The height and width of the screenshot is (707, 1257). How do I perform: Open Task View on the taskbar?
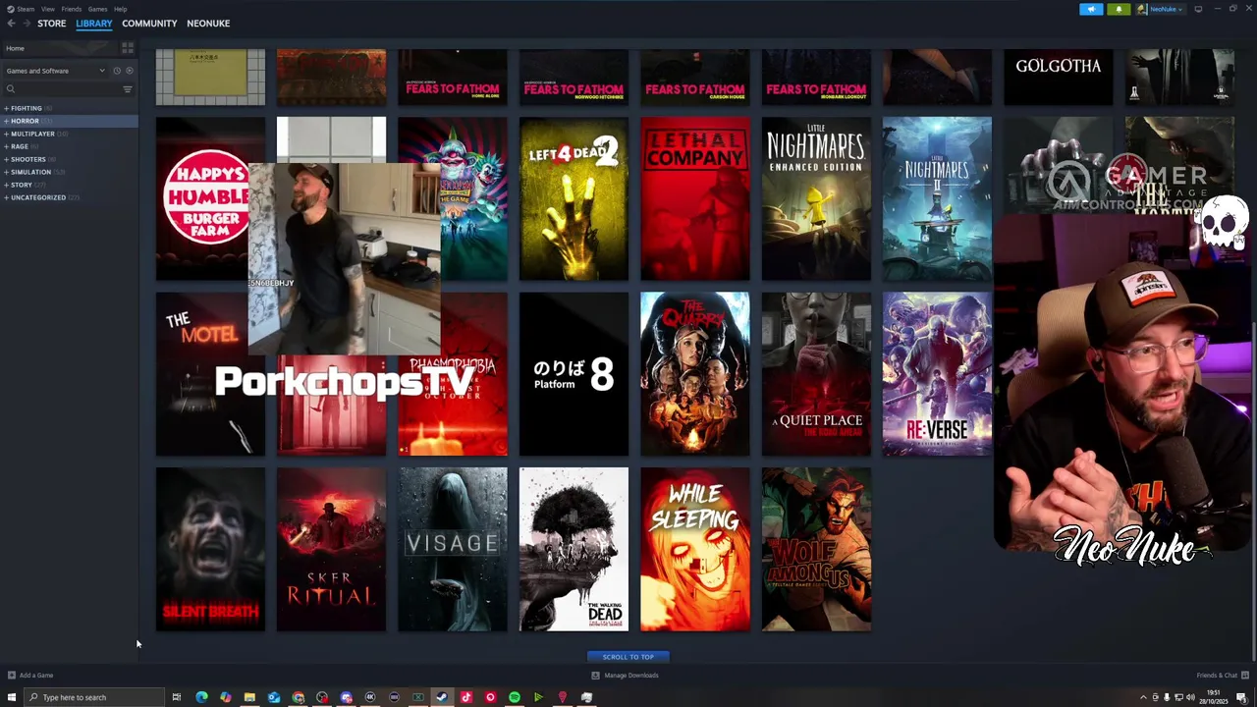point(177,697)
